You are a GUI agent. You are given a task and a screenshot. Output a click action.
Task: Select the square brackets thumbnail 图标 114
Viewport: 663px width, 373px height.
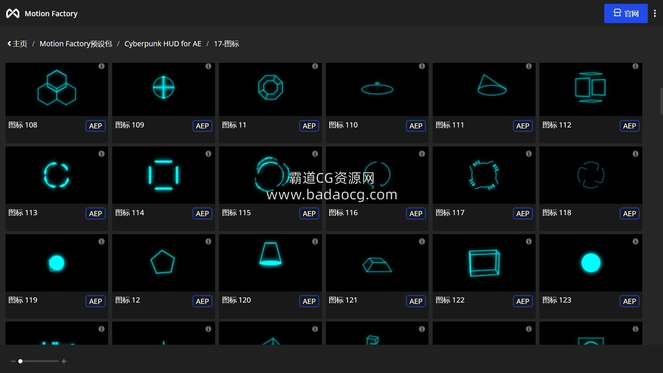tap(163, 175)
